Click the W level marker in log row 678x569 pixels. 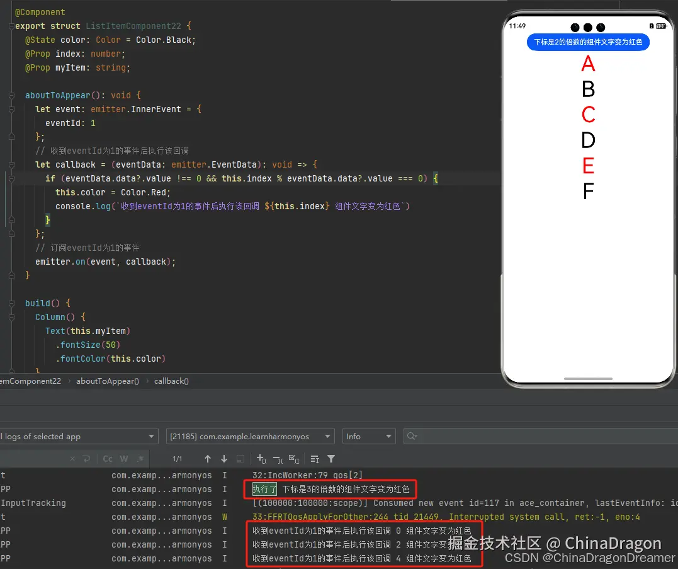[224, 517]
